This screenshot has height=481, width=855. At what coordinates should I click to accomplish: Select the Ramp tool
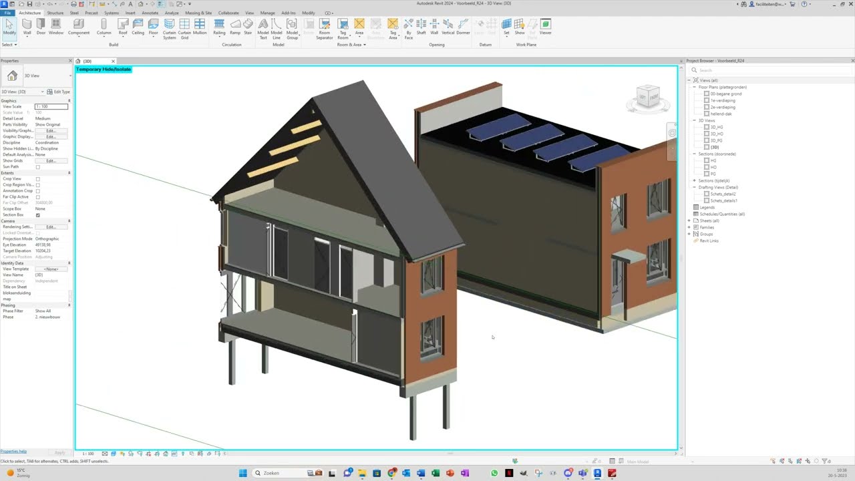coord(235,27)
